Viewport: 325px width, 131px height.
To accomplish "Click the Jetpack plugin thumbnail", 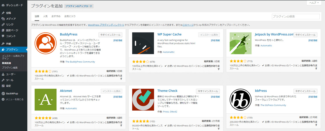I will click(241, 43).
